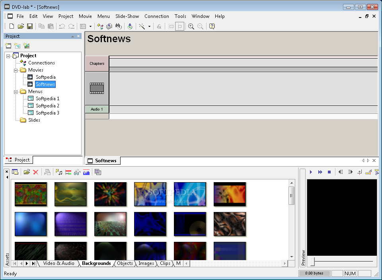Delete asset with the red X icon

(x=35, y=172)
